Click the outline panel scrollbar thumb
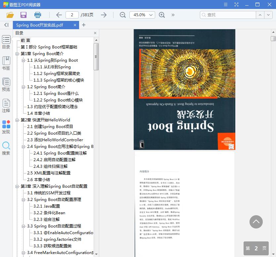The width and height of the screenshot is (276, 257). [96, 57]
